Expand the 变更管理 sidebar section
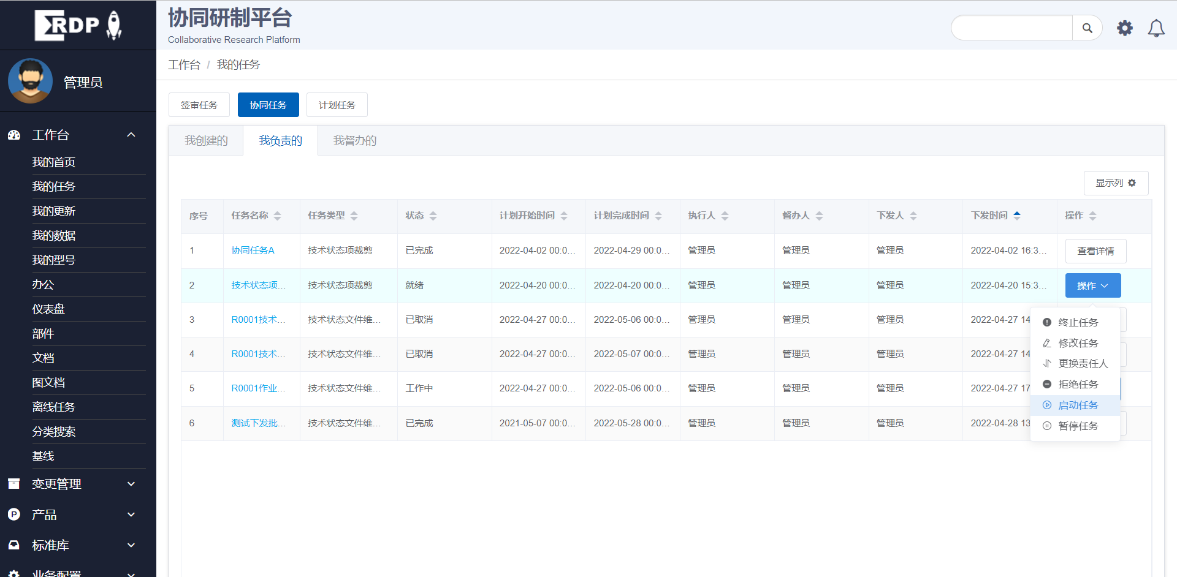 tap(131, 484)
